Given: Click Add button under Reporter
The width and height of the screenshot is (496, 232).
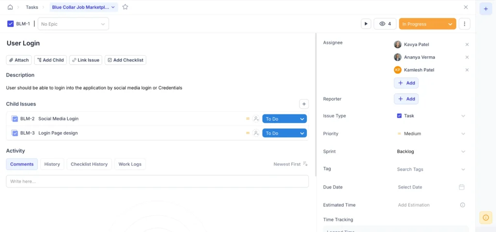Looking at the screenshot, I should 406,99.
